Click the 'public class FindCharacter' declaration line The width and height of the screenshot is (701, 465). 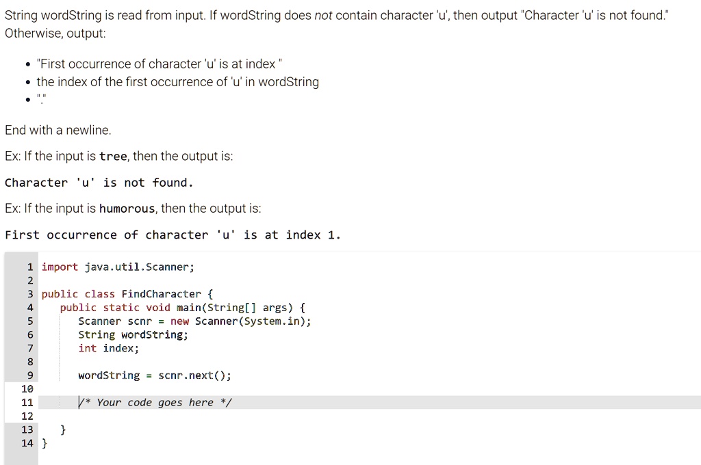coord(128,294)
